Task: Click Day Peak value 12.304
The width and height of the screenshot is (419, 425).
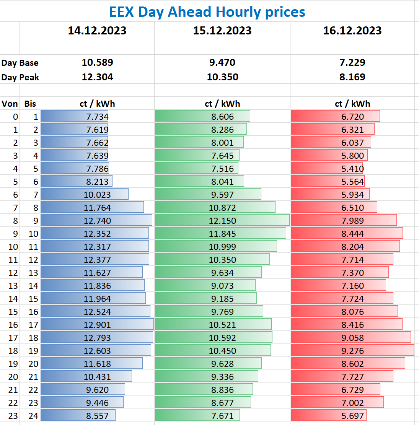Action: (97, 77)
